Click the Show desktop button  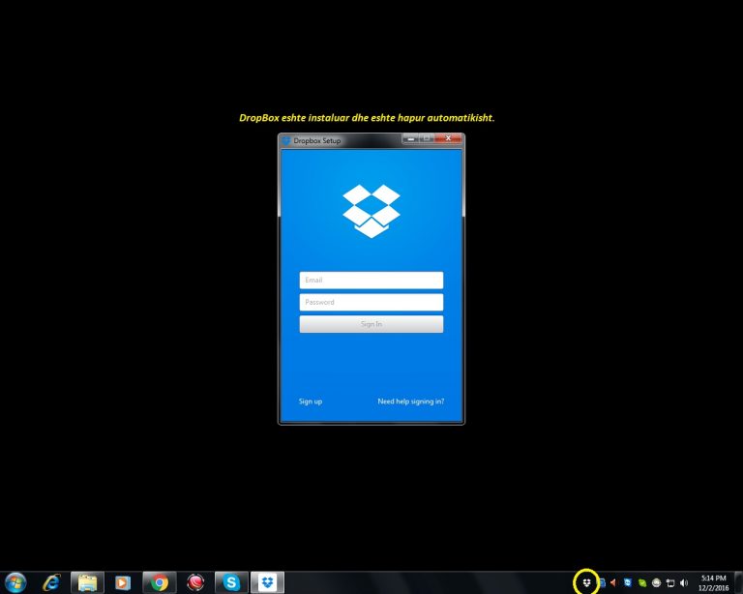(x=738, y=582)
